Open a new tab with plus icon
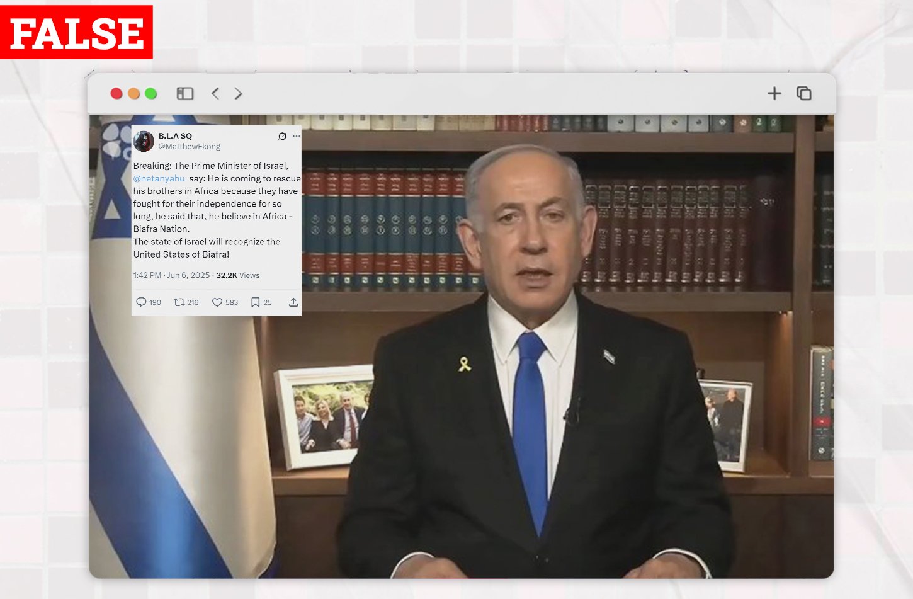Screen dimensions: 913x599 click(774, 94)
